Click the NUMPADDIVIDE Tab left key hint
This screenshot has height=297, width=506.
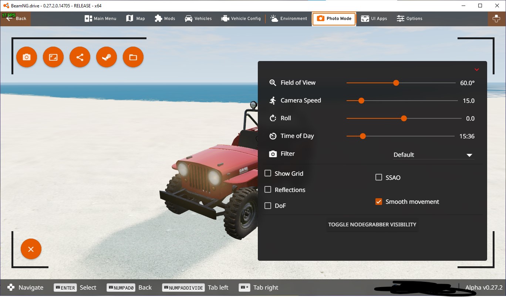(x=195, y=287)
